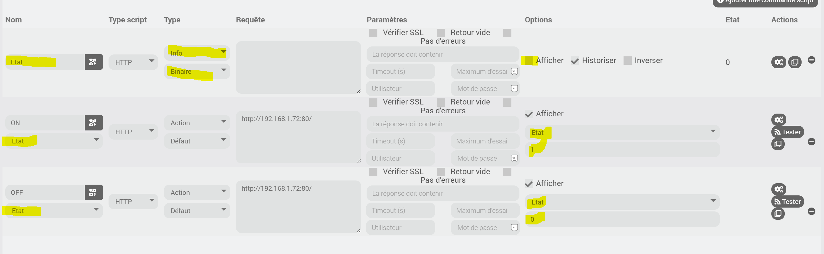Click the icon picker beside the ON name field

pos(93,123)
